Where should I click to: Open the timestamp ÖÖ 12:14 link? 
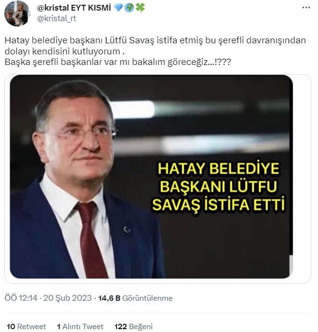pyautogui.click(x=21, y=298)
